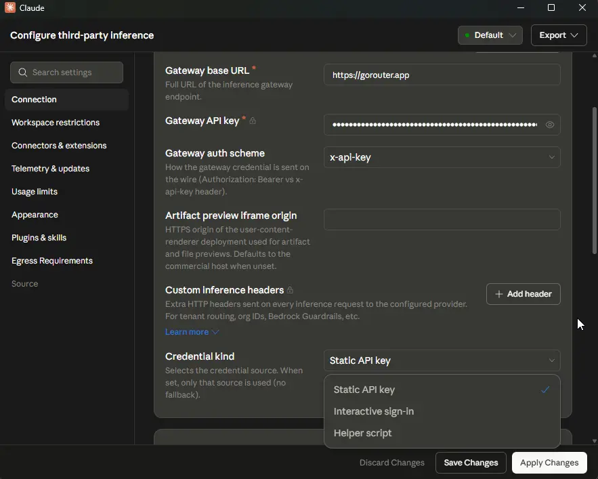Click the vertical scrollbar thumb
The height and width of the screenshot is (479, 598).
pyautogui.click(x=594, y=180)
